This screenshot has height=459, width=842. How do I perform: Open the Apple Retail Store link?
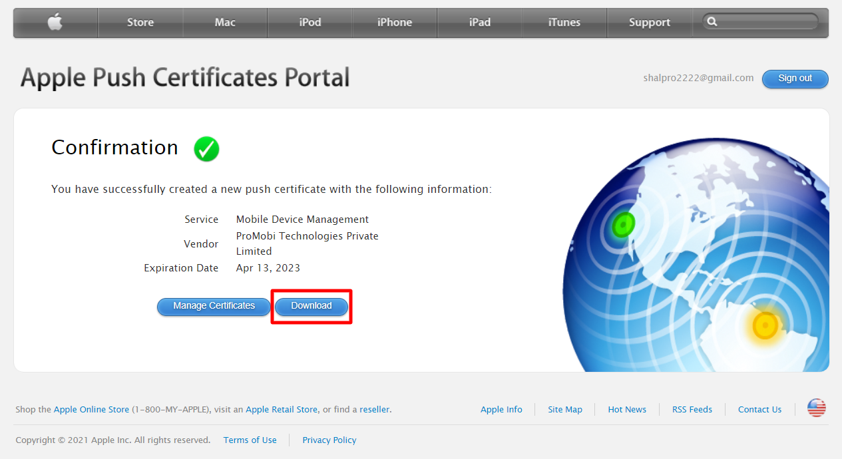pyautogui.click(x=282, y=410)
